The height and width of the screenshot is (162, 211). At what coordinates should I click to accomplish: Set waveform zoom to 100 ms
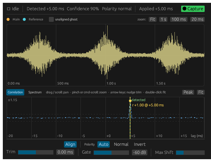[179, 19]
